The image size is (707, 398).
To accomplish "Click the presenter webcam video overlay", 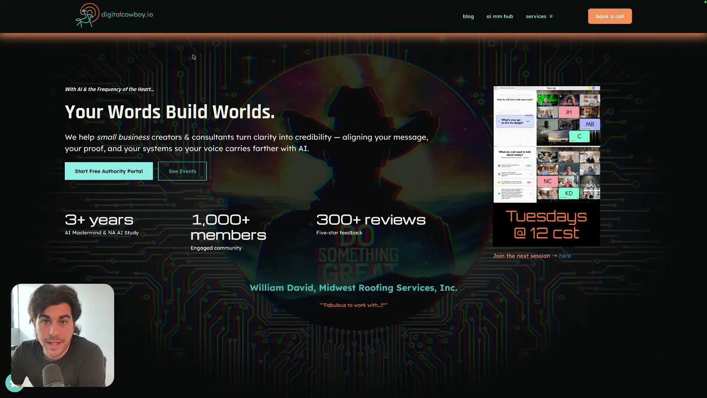I will click(63, 335).
